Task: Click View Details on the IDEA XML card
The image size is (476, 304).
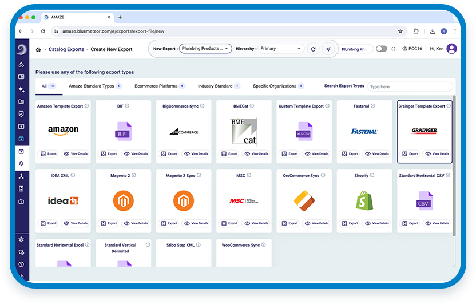Action: point(76,223)
